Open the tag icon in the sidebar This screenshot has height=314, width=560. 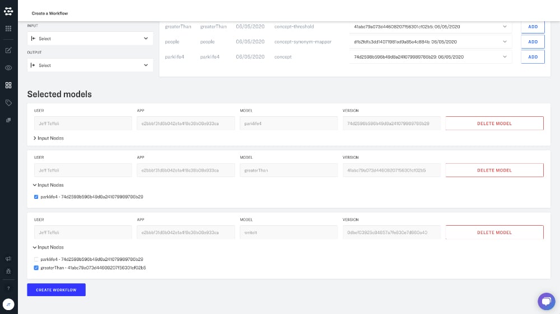coord(8,103)
